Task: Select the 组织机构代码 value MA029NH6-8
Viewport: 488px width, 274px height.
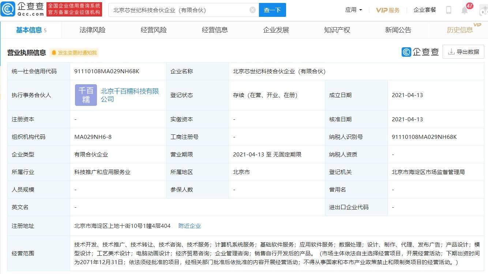Action: click(93, 137)
